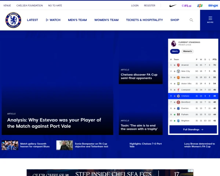Click the Fulham crest in standings
This screenshot has height=176, width=220.
(x=178, y=114)
